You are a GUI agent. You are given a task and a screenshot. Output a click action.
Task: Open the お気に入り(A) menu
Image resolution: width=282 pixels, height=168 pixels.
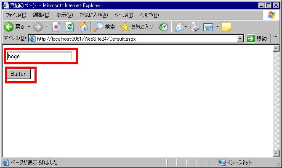click(94, 15)
